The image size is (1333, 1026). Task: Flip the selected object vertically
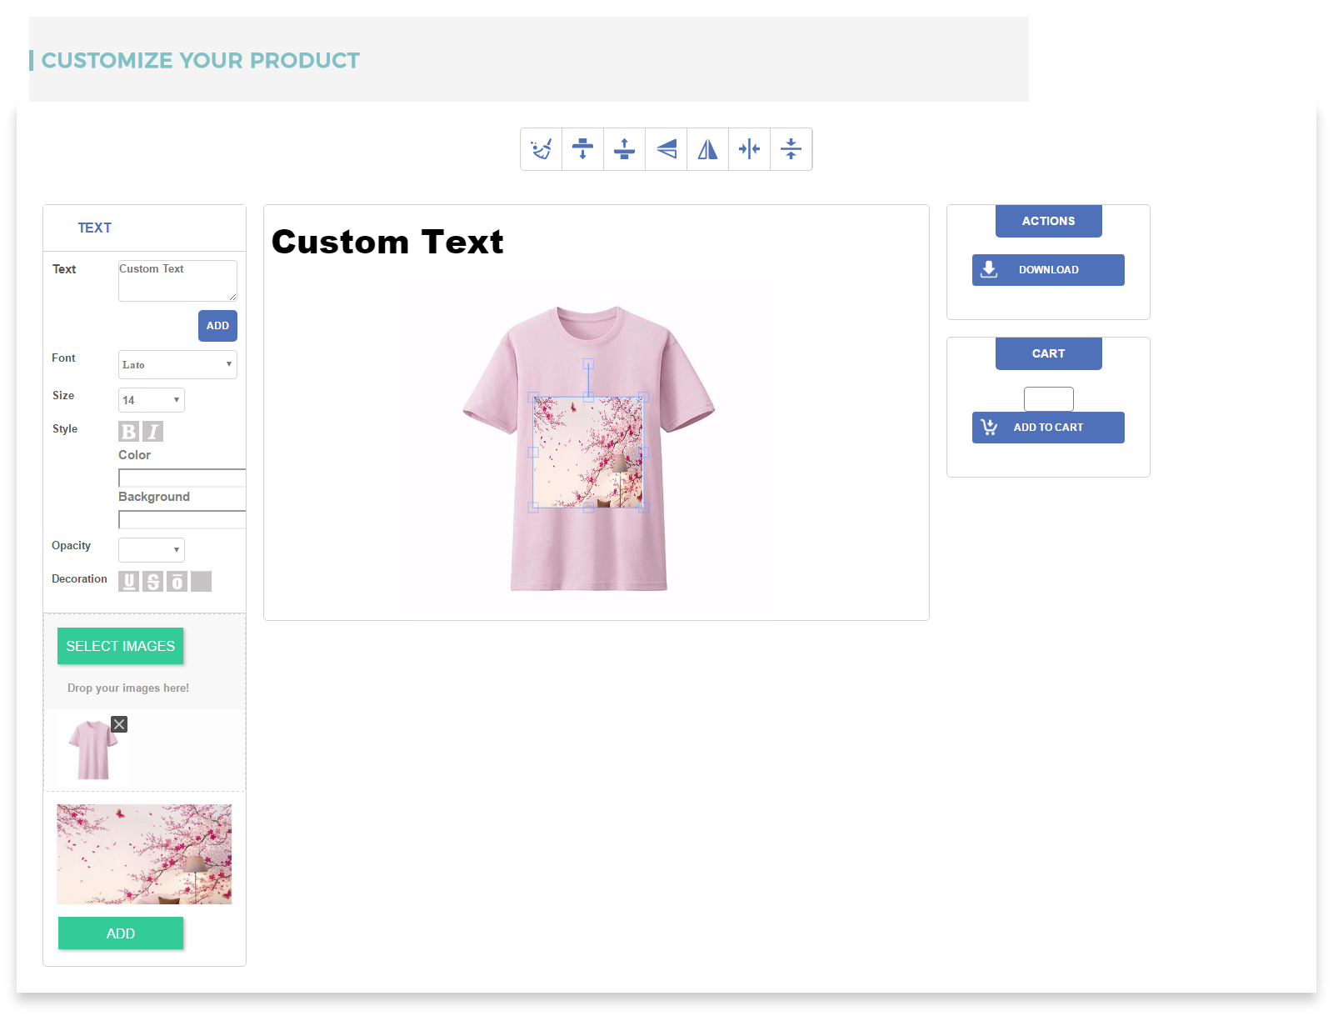pos(666,149)
